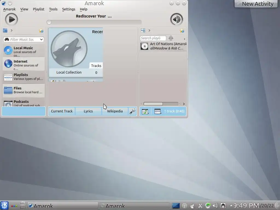Switch to Current Track applet
The image size is (280, 210).
click(62, 111)
